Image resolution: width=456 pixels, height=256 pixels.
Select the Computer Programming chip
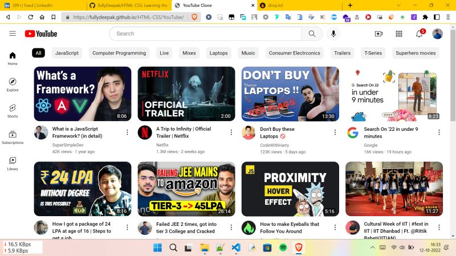(119, 53)
